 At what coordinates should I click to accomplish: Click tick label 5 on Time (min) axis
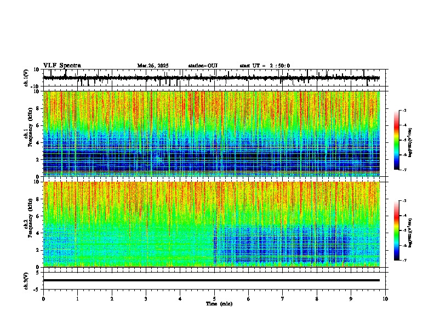[214, 299]
